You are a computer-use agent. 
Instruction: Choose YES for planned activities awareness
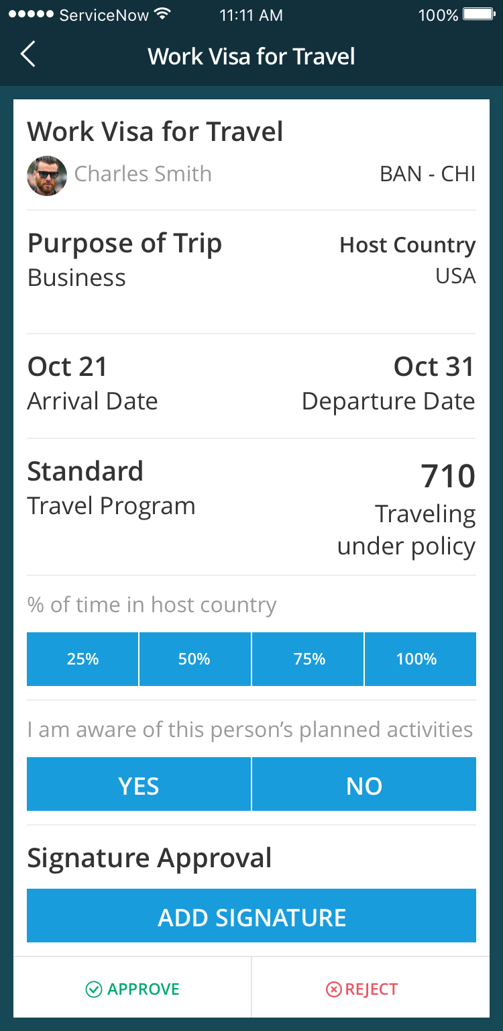(139, 785)
